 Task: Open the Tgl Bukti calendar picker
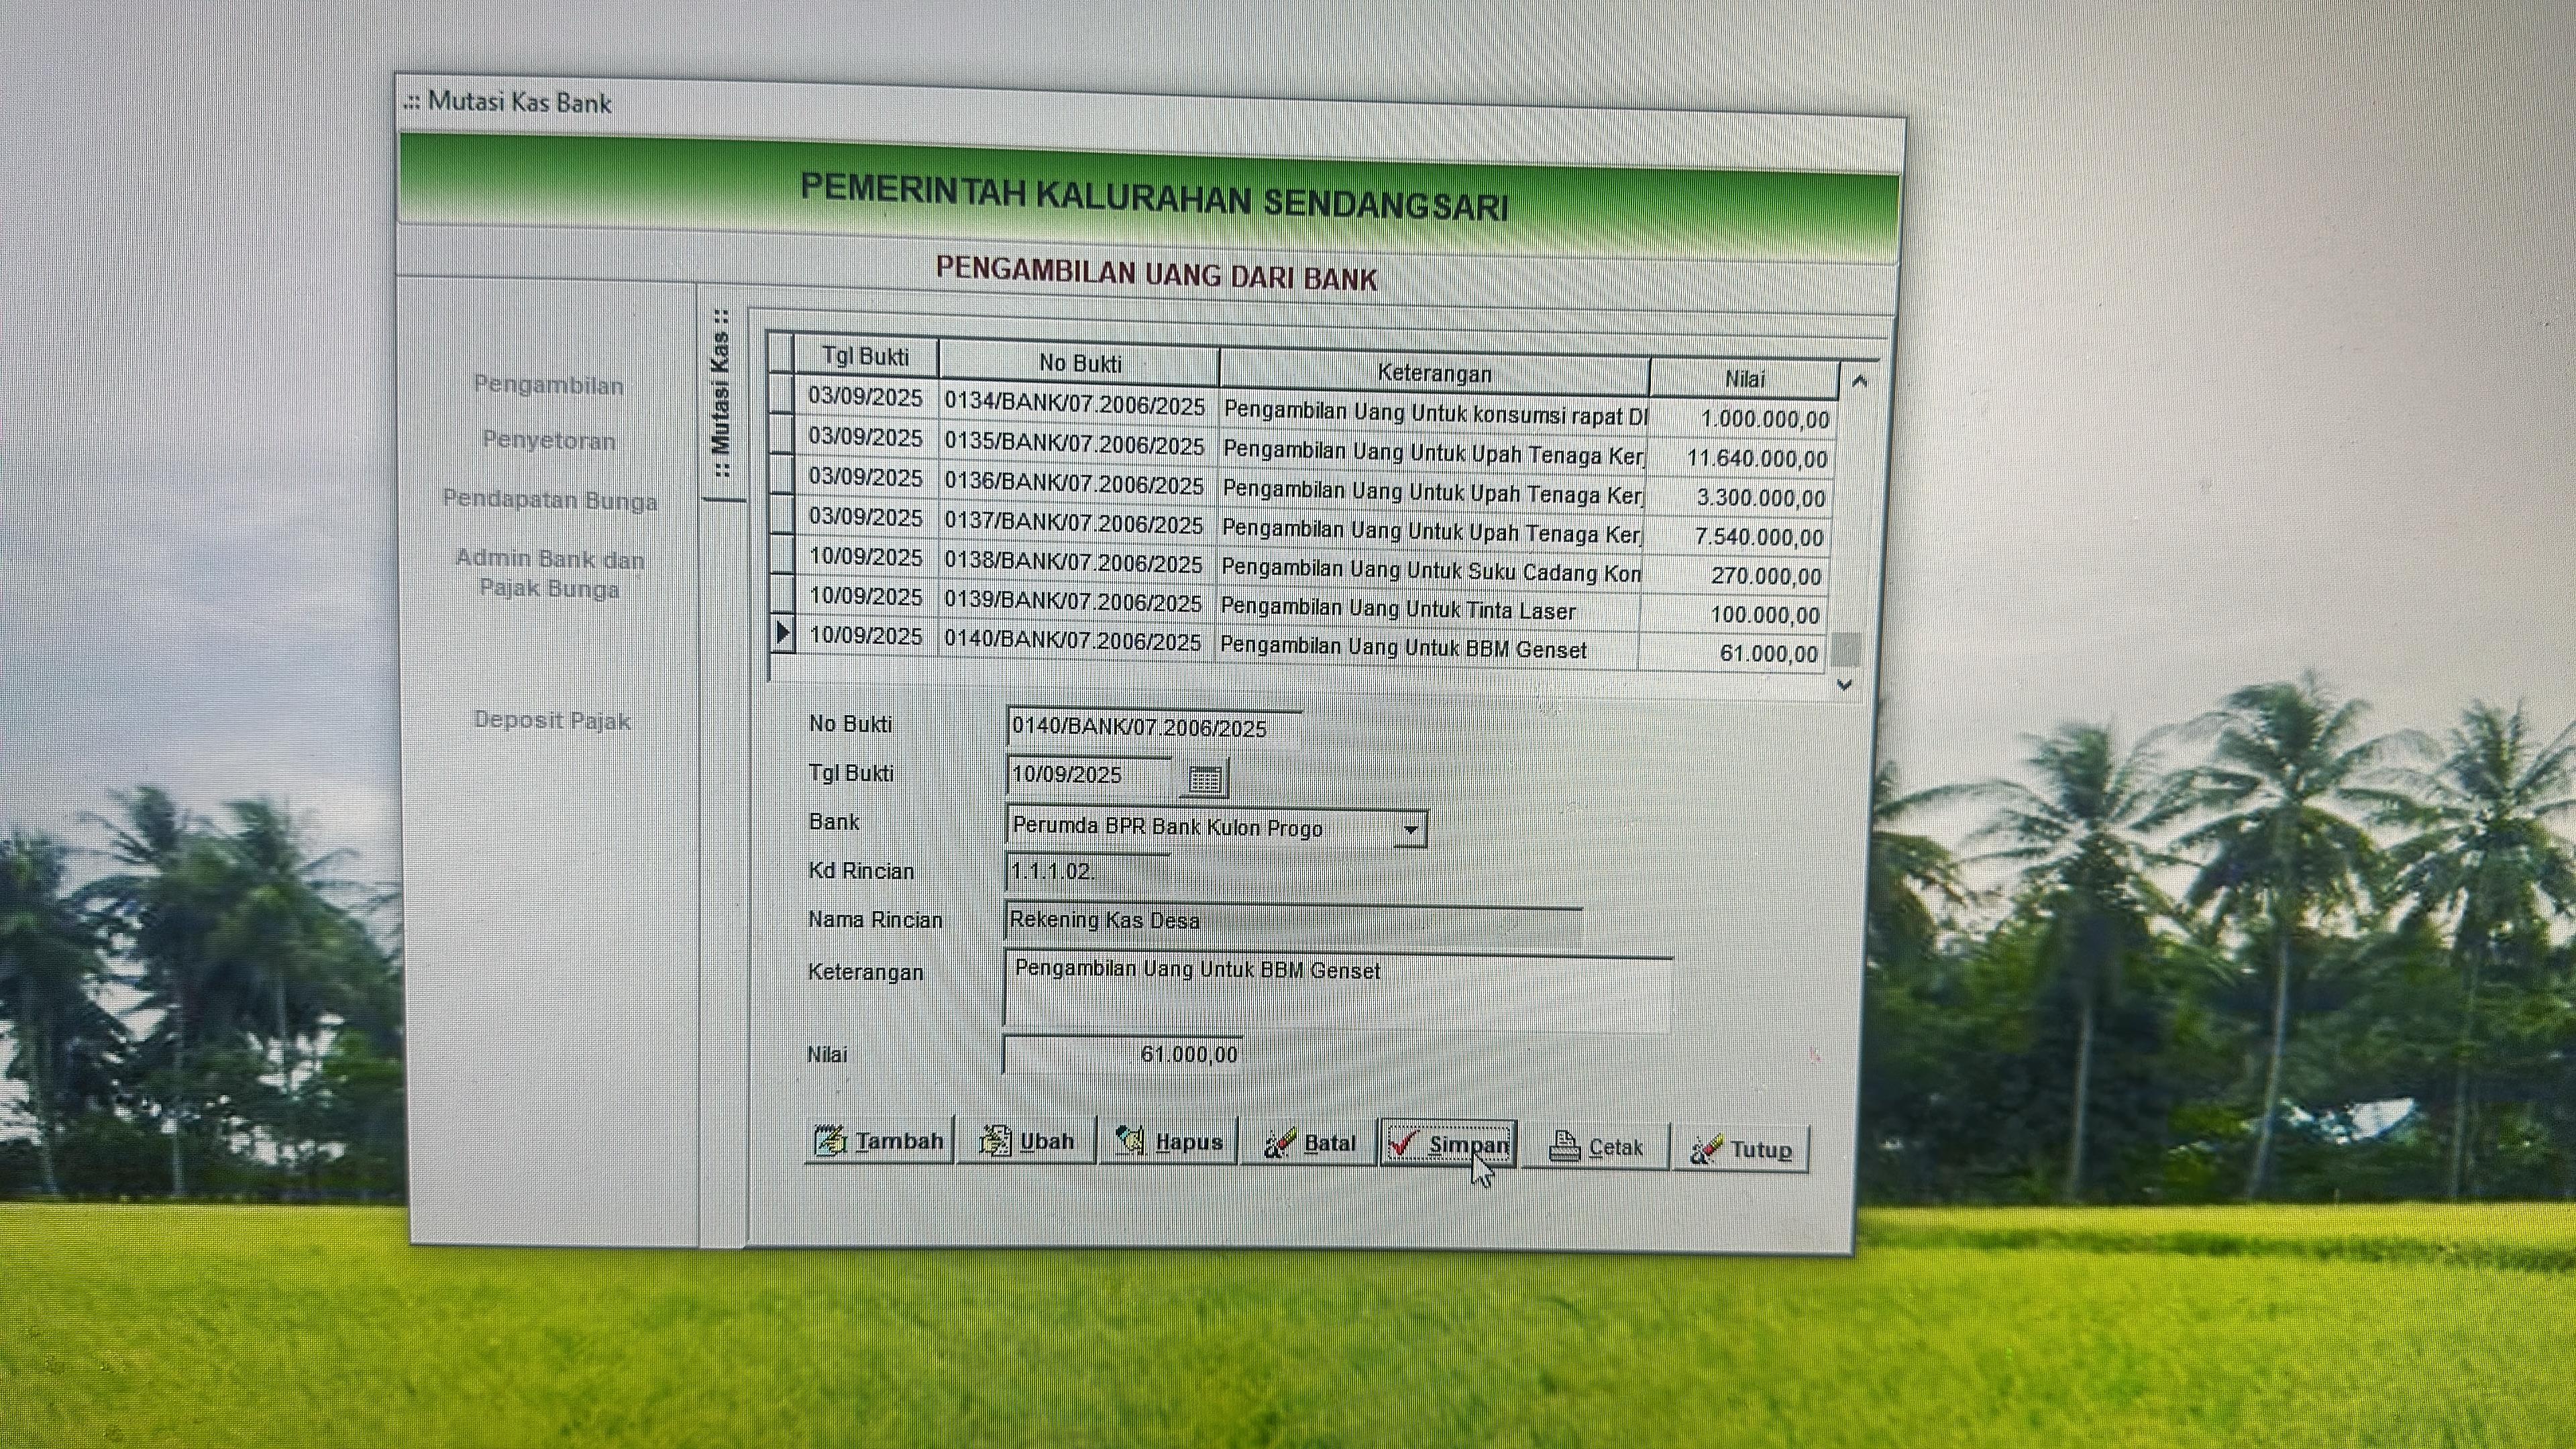[1205, 779]
